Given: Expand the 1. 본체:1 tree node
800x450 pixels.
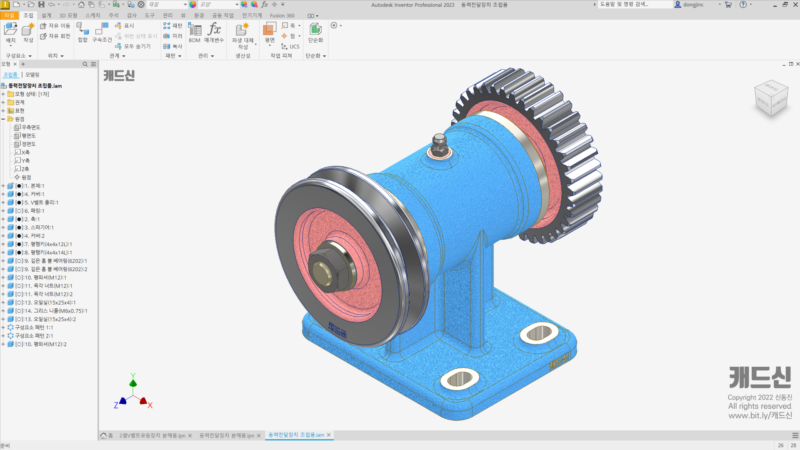Looking at the screenshot, I should coord(3,186).
